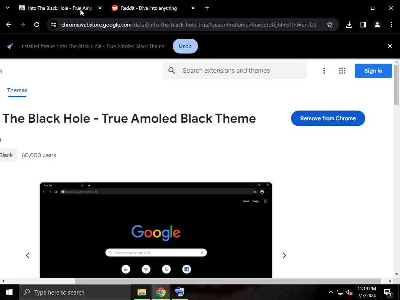Show next screenshot with right arrow
Screen dimensions: 400x300
284,255
